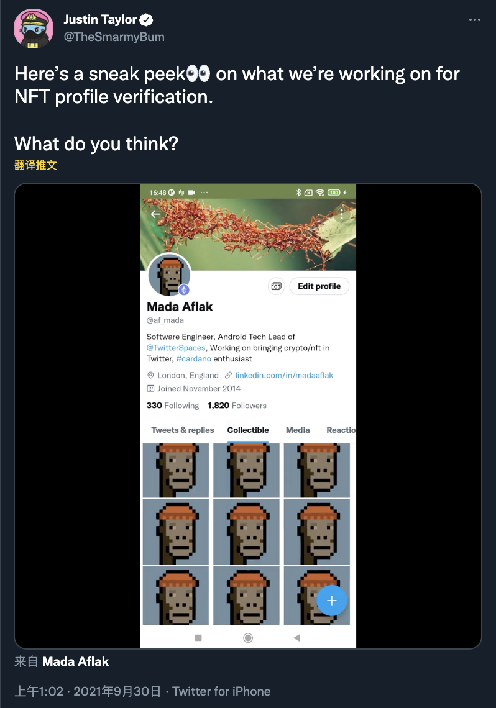496x708 pixels.
Task: Tap the blue floating compose plus button
Action: coord(332,601)
